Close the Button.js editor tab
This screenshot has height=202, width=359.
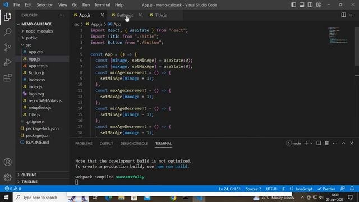(x=140, y=15)
